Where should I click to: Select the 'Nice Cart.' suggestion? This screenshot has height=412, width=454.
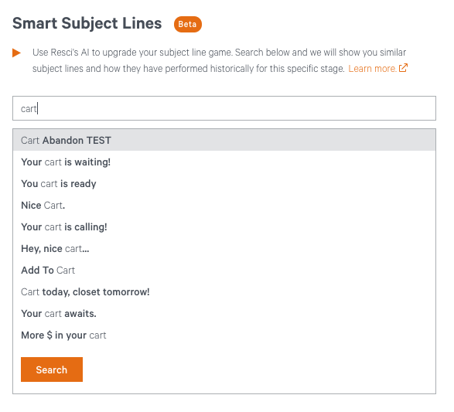[224, 206]
